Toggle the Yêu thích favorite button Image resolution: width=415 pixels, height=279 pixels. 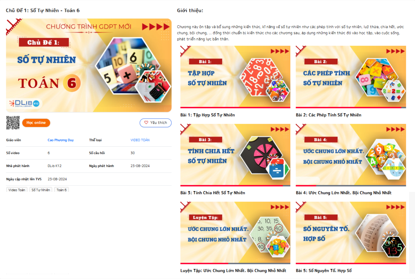pyautogui.click(x=155, y=123)
